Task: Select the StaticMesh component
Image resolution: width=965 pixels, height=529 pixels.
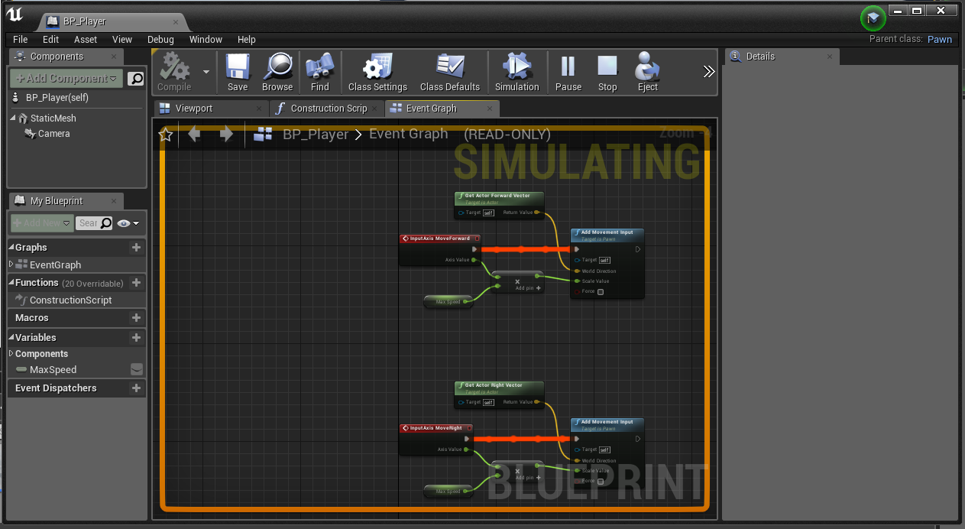Action: [53, 118]
